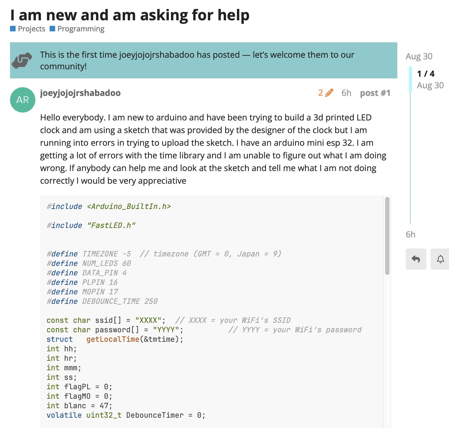Screen dimensions: 449x428
Task: Click the post #1 permalink
Action: [375, 93]
